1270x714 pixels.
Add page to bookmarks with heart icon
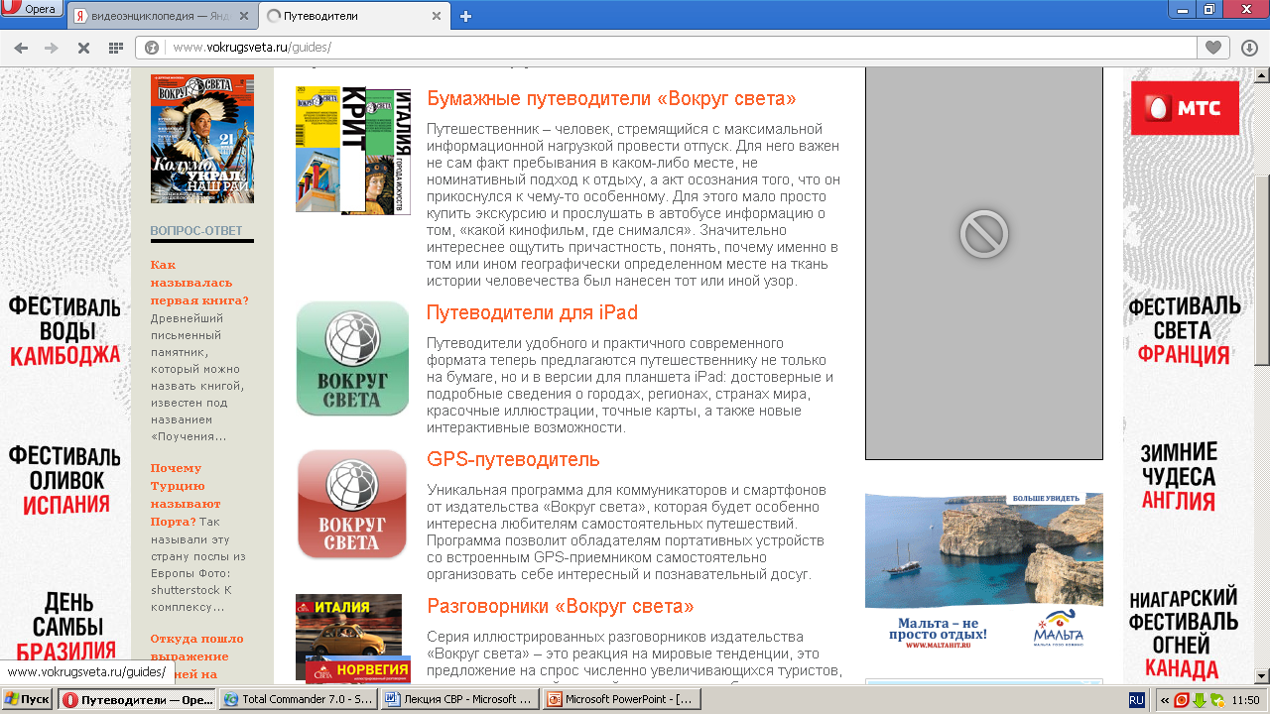(1212, 48)
